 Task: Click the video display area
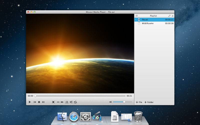[x=80, y=53]
